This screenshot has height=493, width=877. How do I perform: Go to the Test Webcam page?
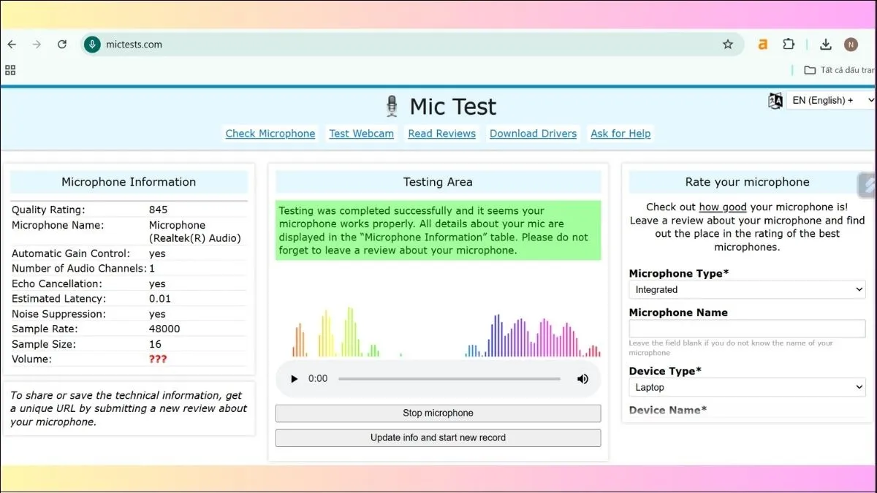pyautogui.click(x=361, y=134)
